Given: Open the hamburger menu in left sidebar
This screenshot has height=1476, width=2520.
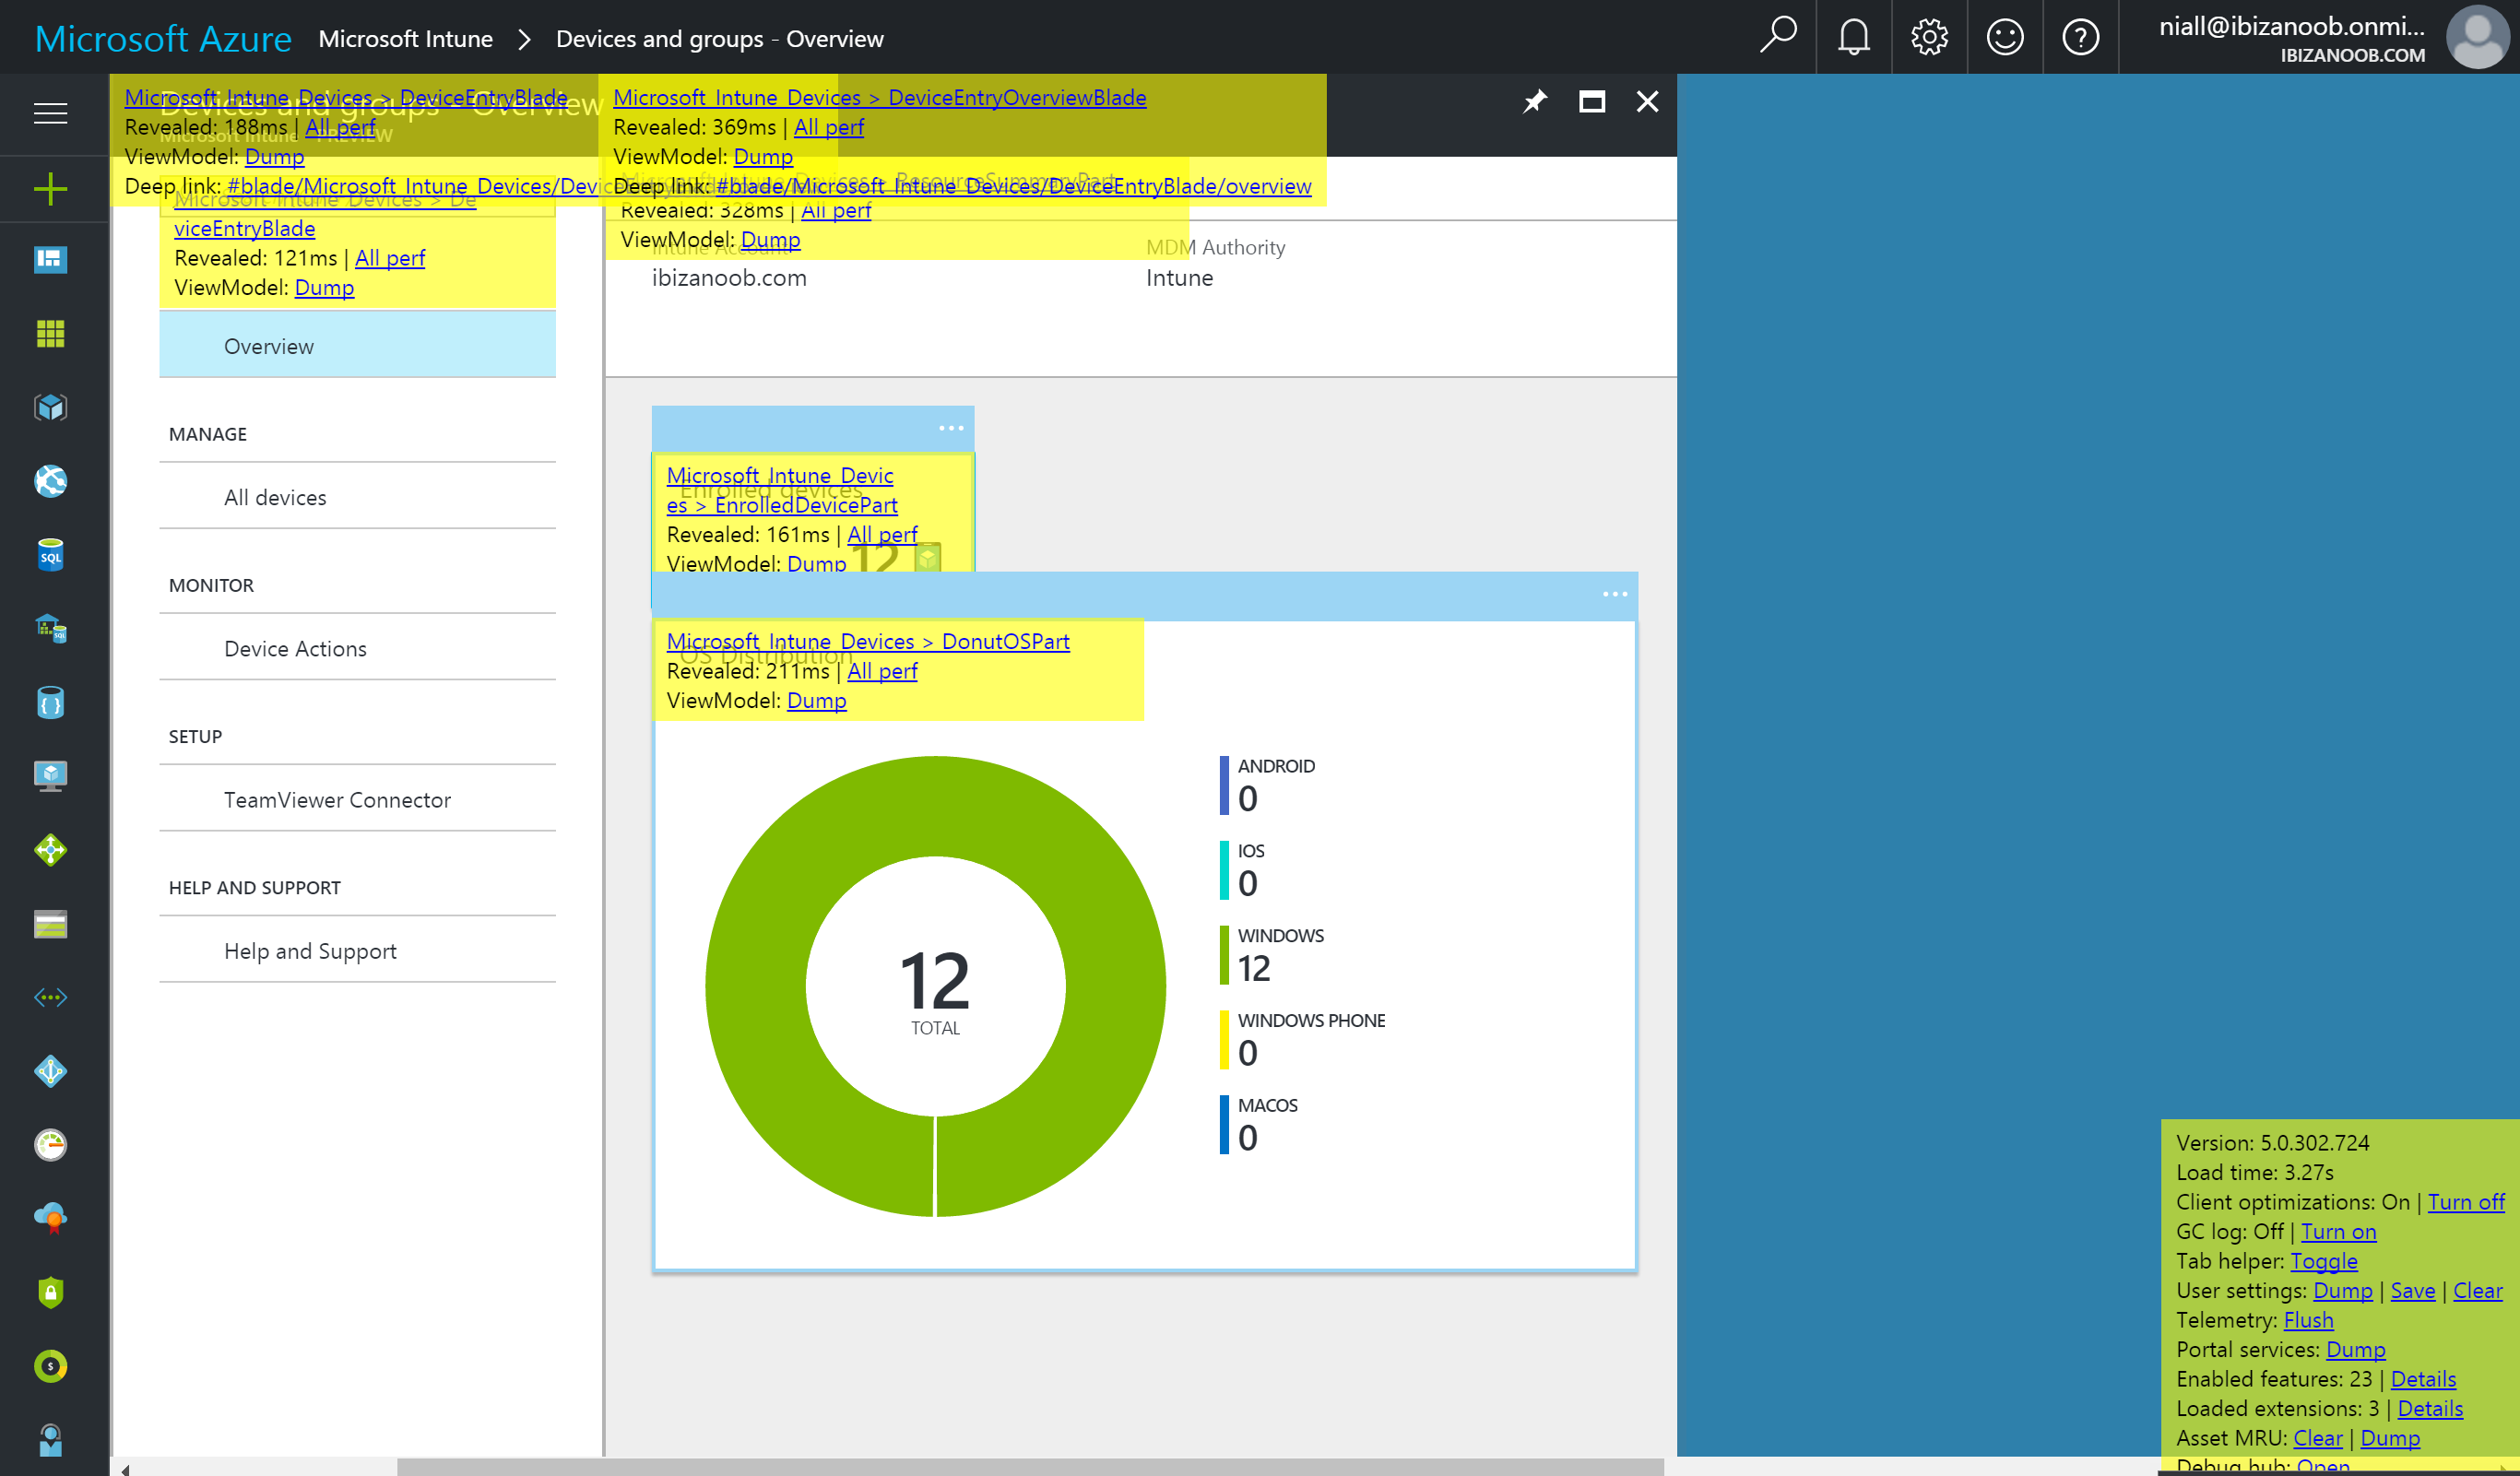Looking at the screenshot, I should click(51, 114).
